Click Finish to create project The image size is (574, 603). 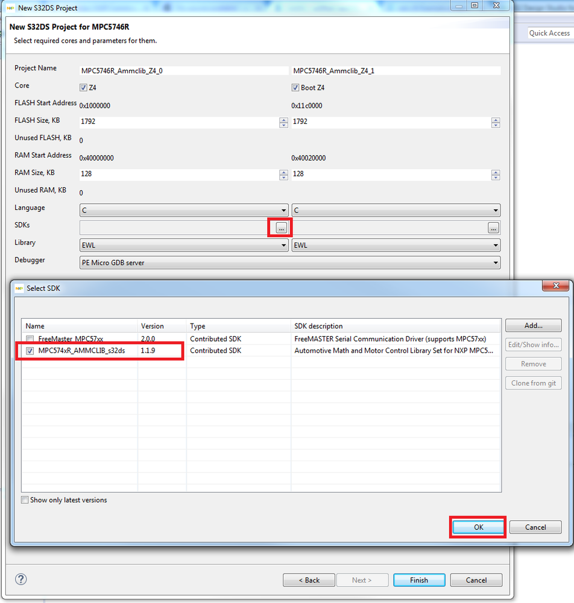tap(419, 580)
